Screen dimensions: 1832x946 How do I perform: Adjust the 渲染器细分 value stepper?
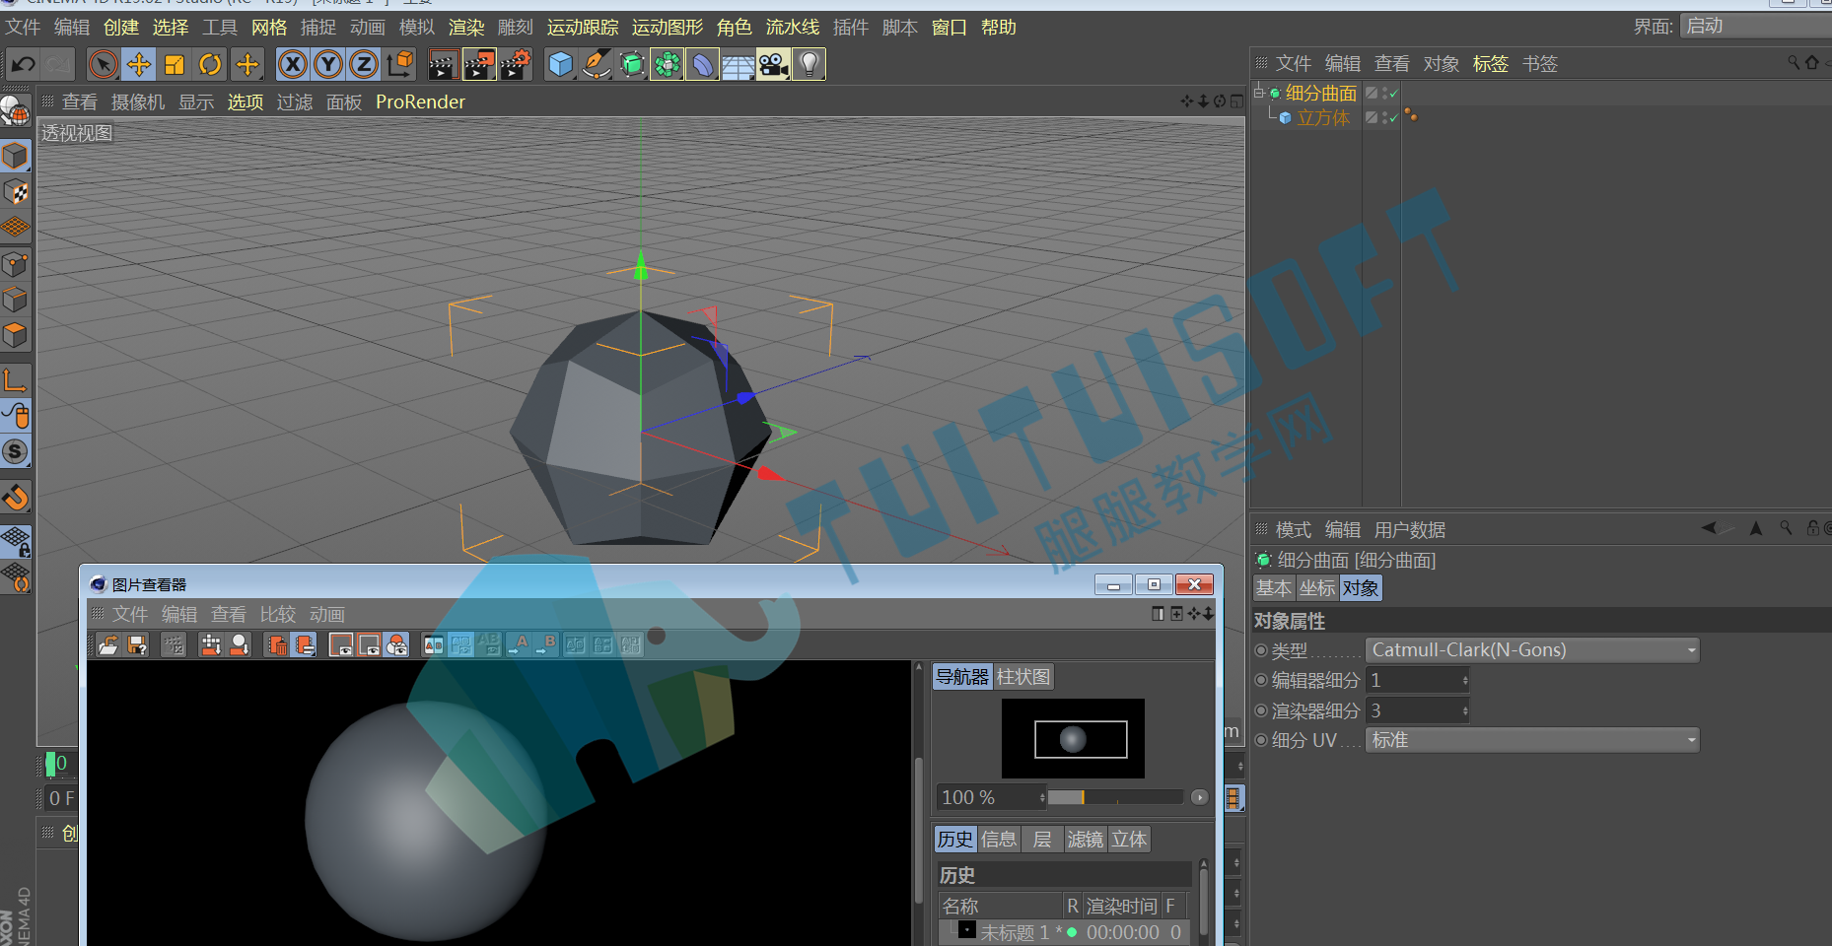point(1465,710)
